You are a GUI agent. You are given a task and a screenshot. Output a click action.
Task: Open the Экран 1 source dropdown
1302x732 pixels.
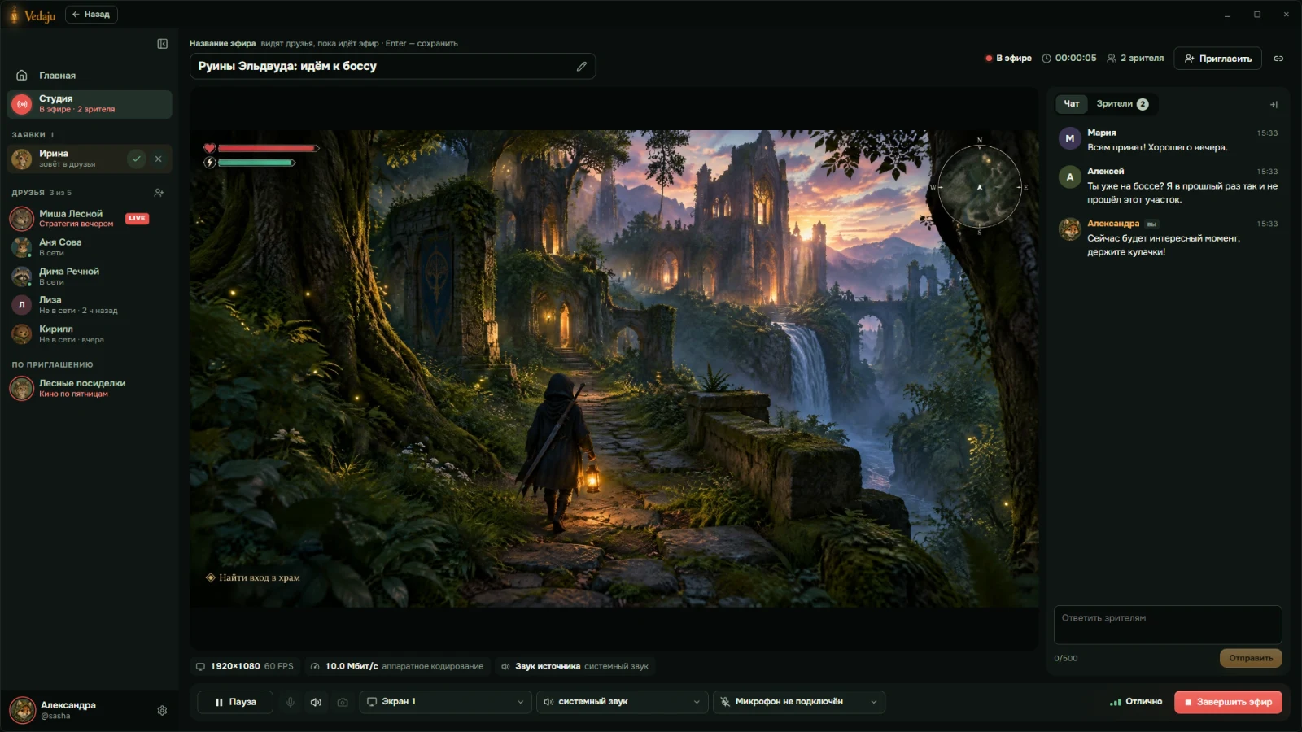click(445, 702)
